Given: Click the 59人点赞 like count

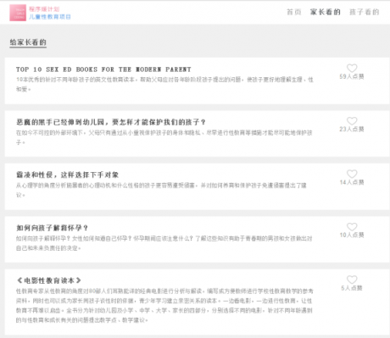Looking at the screenshot, I should (352, 76).
